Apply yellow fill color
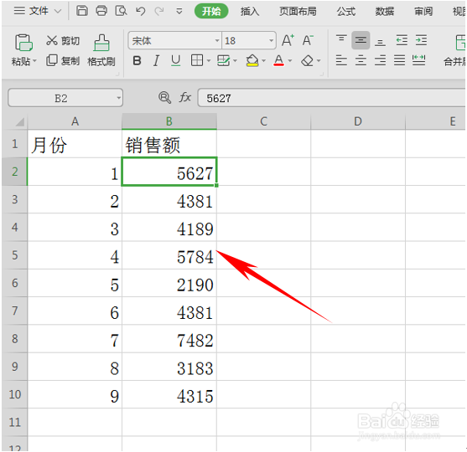The width and height of the screenshot is (467, 452). click(252, 60)
